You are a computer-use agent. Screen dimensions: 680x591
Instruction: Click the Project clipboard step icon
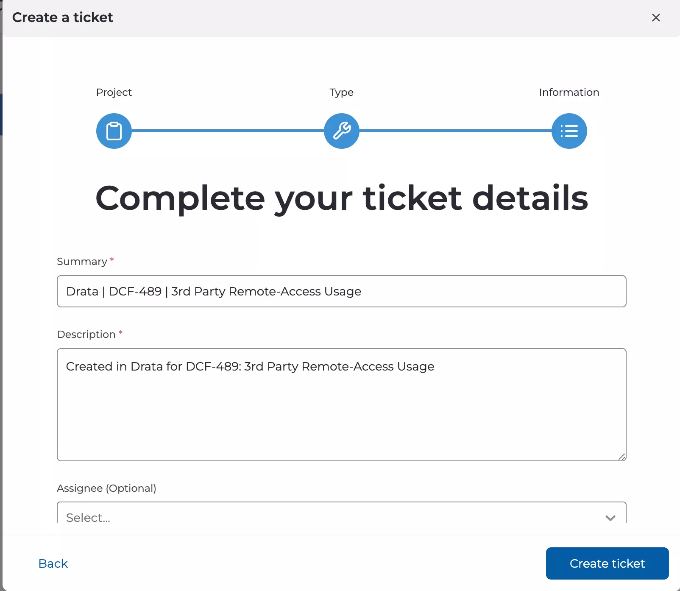(x=114, y=131)
